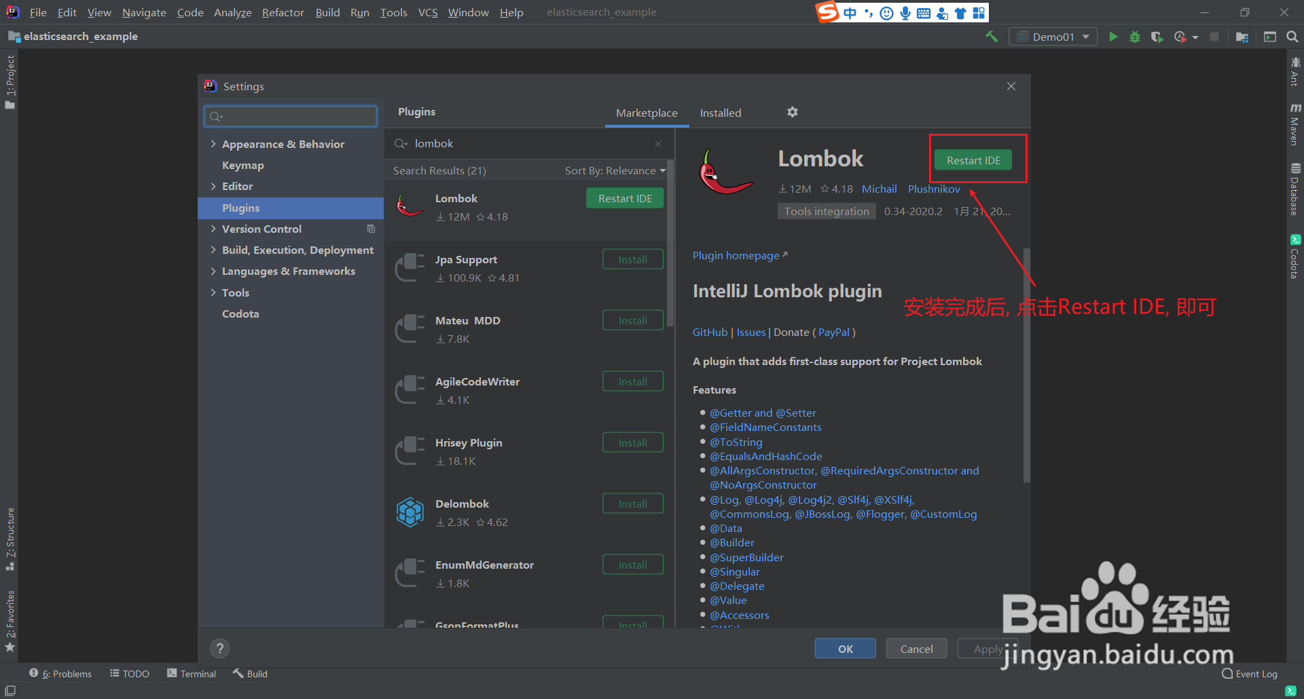Open the Event Log
The width and height of the screenshot is (1304, 699).
[x=1250, y=674]
